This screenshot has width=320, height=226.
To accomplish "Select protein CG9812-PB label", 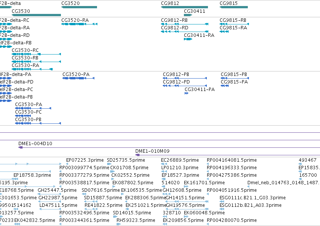I will click(176, 74).
